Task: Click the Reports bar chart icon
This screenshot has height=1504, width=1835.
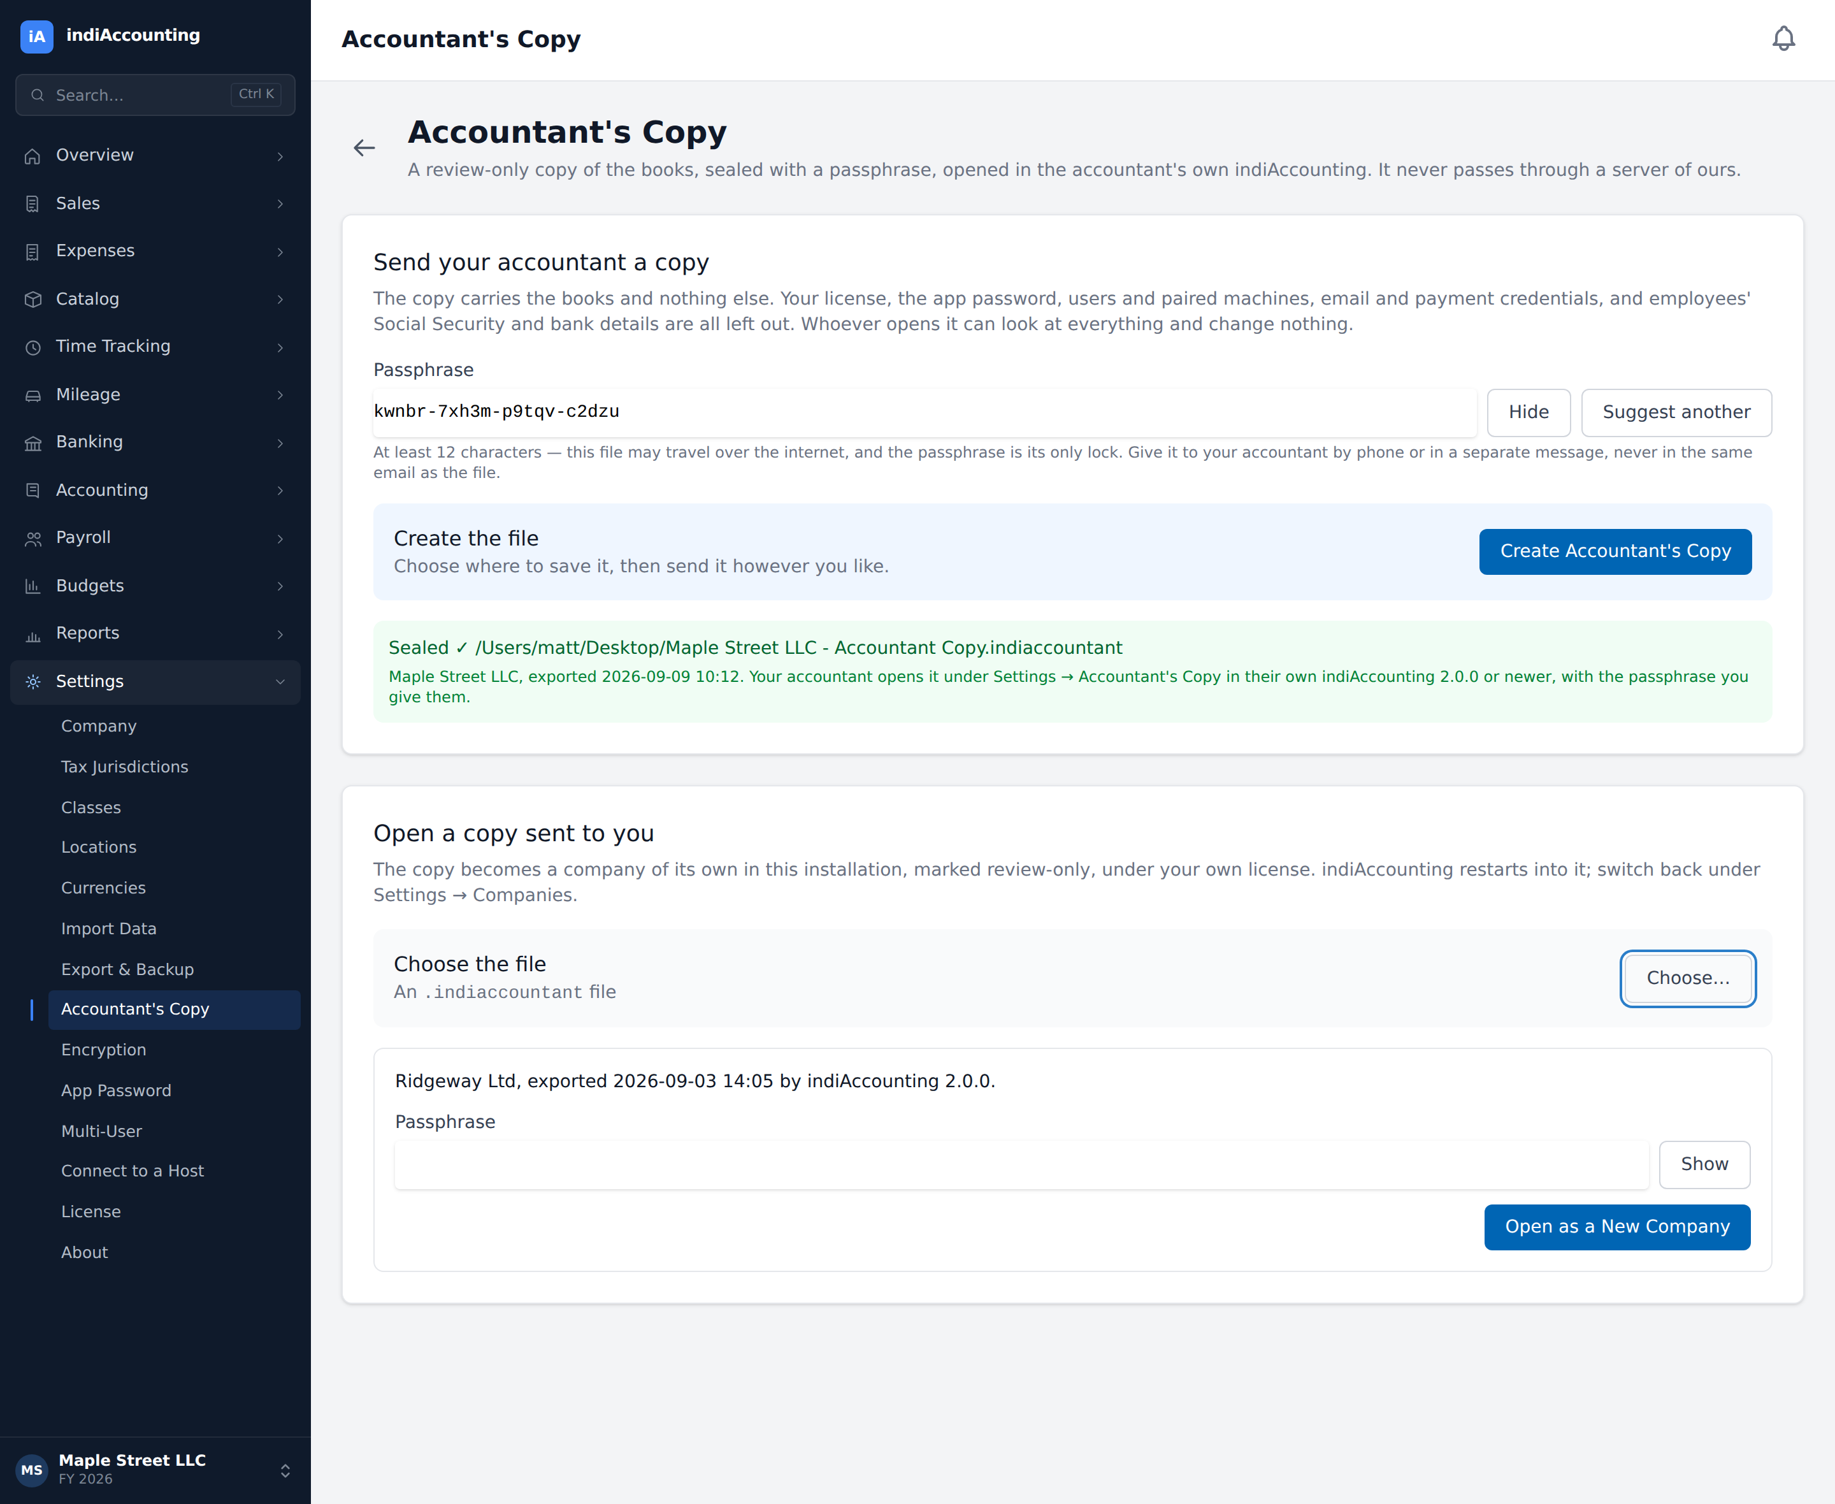Action: click(33, 634)
